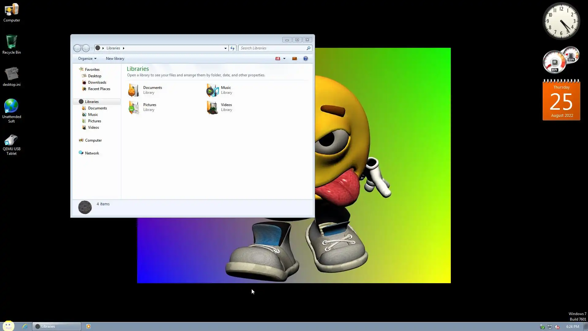Viewport: 588px width, 331px height.
Task: Select Downloads in Favorites sidebar
Action: 97,82
